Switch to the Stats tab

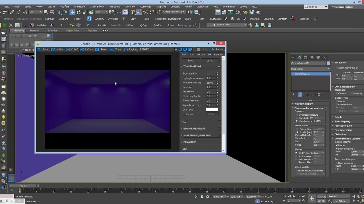click(192, 54)
